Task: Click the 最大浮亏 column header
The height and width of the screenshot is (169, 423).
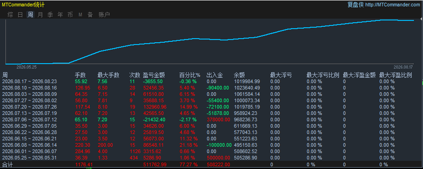Action: tap(281, 75)
